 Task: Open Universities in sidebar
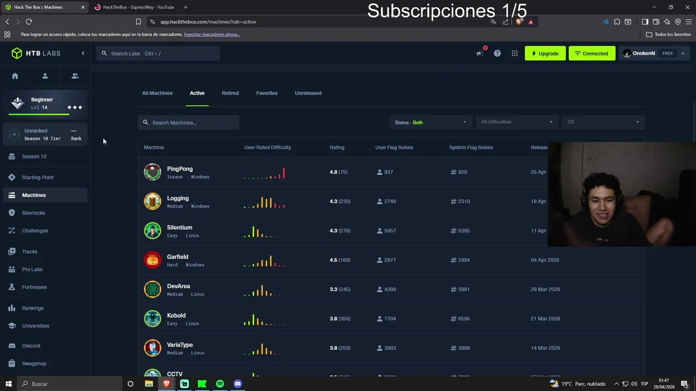click(45, 326)
